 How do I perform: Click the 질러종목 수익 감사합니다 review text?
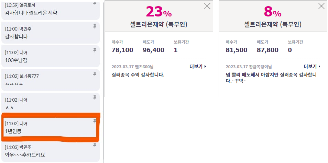pos(138,75)
